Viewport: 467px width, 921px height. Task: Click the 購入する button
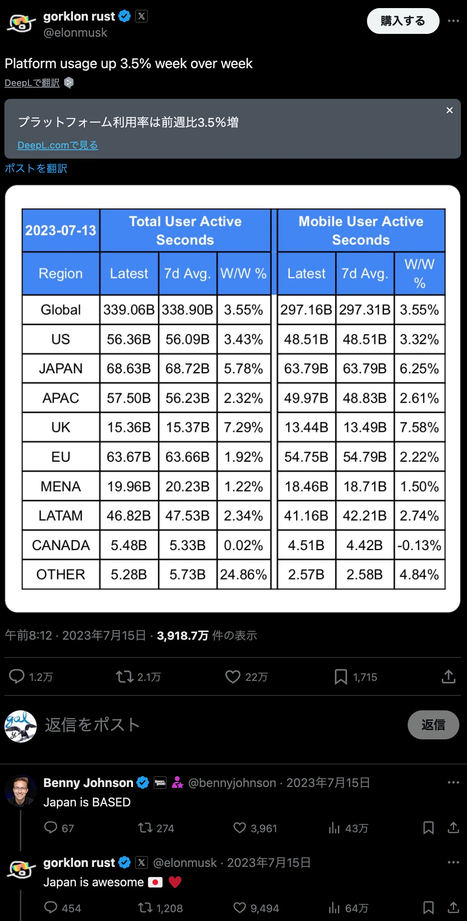pos(403,21)
